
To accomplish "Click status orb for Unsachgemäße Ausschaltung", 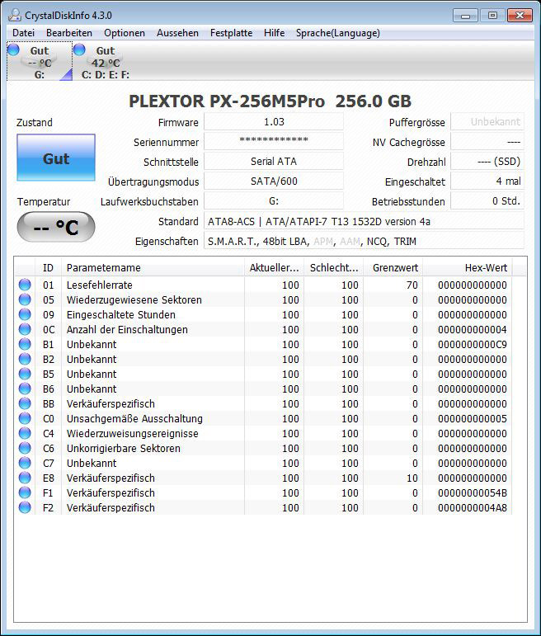I will (25, 418).
